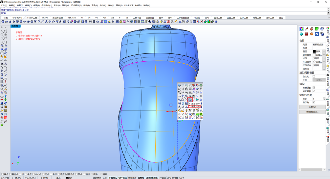Open the 线型 linetype dropdown
This screenshot has height=179, width=330.
pyautogui.click(x=324, y=58)
